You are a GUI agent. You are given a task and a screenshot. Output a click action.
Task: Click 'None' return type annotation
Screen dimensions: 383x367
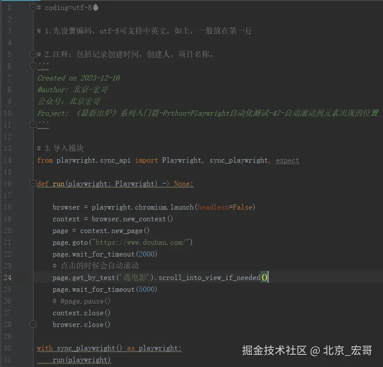182,183
